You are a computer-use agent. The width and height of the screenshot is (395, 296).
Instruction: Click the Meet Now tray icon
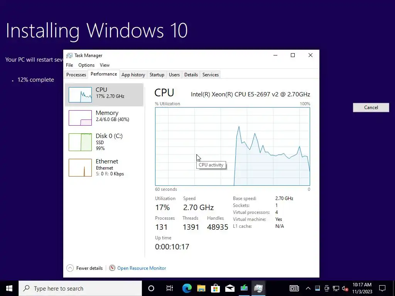pyautogui.click(x=327, y=288)
